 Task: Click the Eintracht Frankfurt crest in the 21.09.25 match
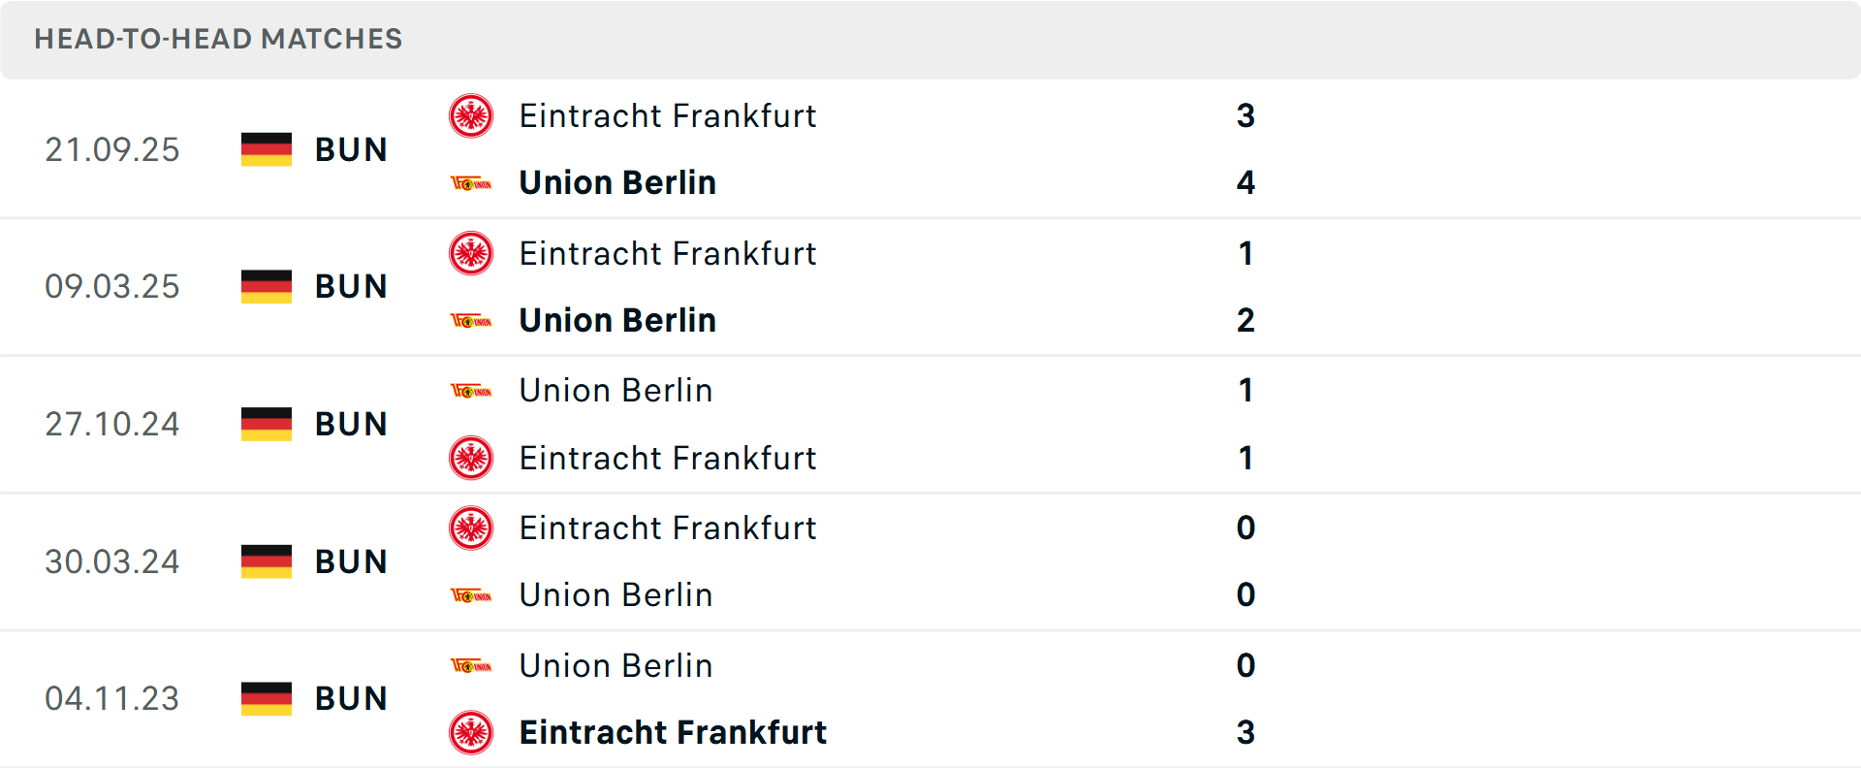point(471,115)
